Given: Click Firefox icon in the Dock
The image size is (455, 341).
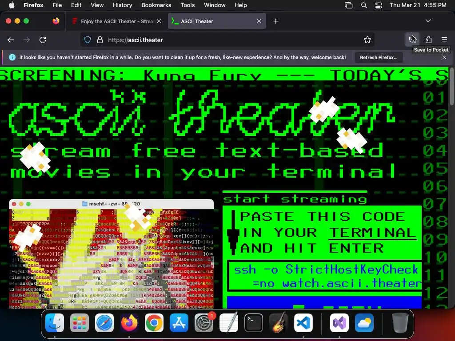Looking at the screenshot, I should point(129,323).
